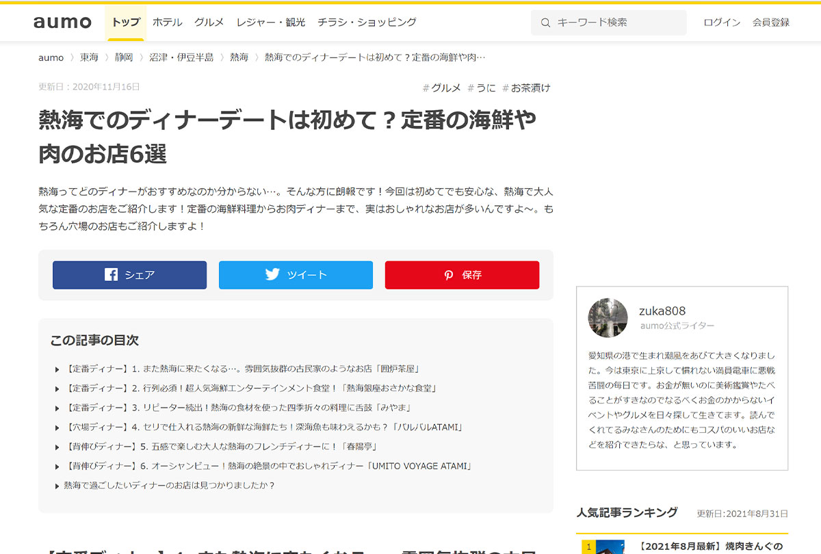Open the グルメ menu item
This screenshot has height=554, width=821.
[x=209, y=23]
